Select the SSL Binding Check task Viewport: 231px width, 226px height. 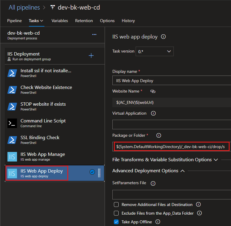[55, 140]
